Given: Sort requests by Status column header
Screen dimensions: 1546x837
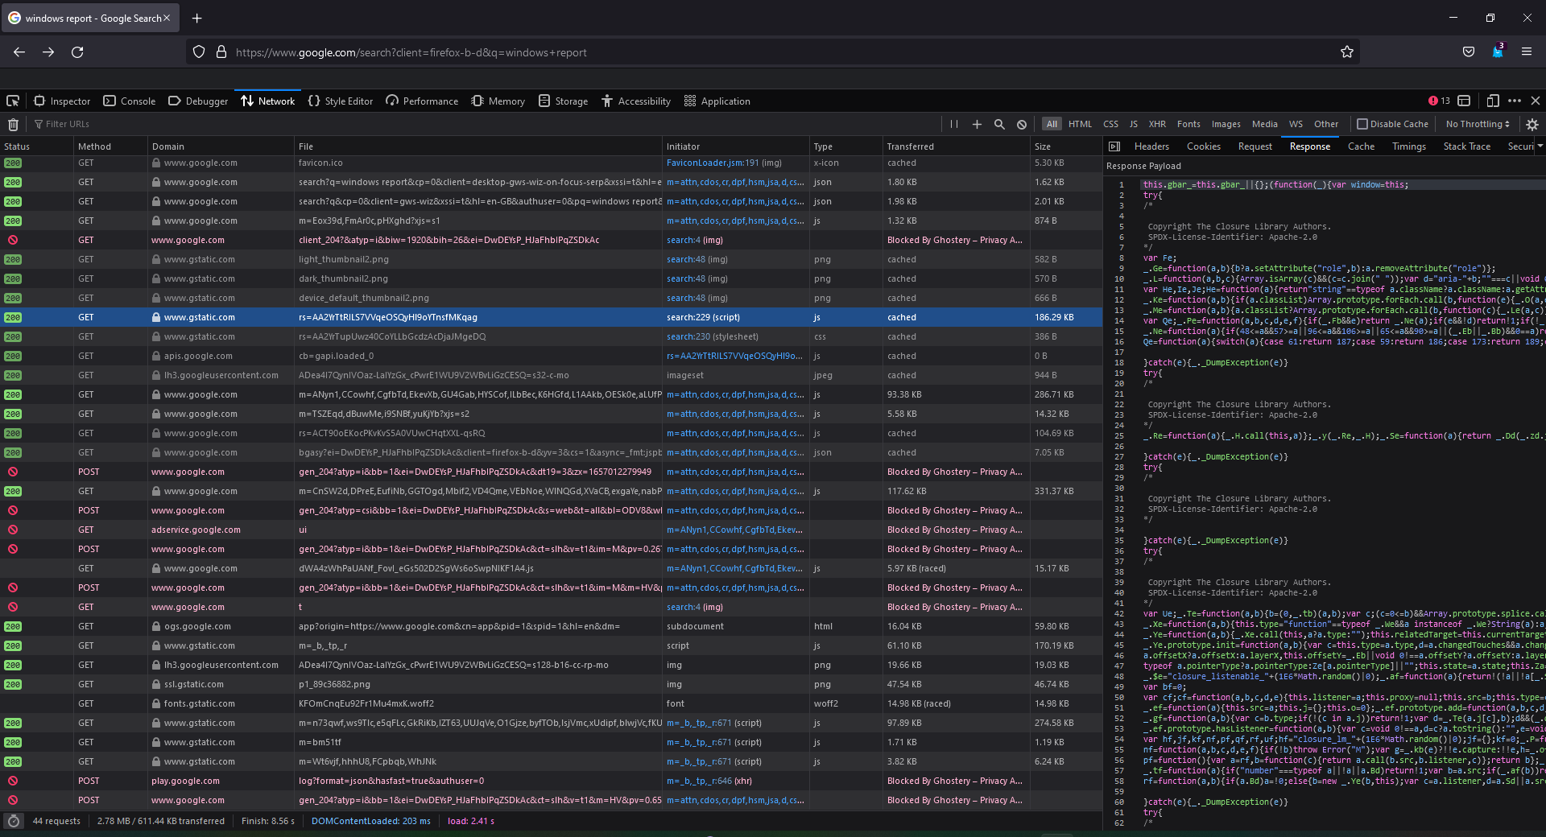Looking at the screenshot, I should [36, 146].
